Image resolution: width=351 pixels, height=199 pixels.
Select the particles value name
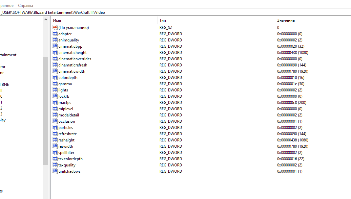pos(66,127)
